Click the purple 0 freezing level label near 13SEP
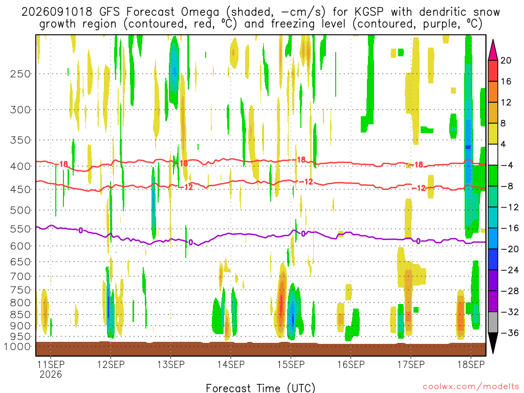Screen dimensions: 524x393 pos(190,242)
